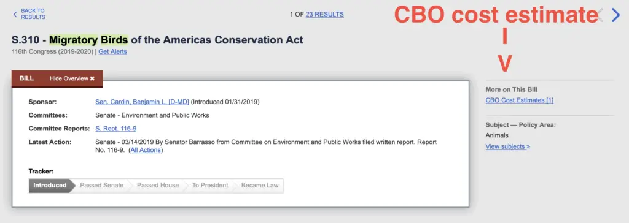Open the Get Alerts link
This screenshot has height=223, width=629.
coord(113,51)
